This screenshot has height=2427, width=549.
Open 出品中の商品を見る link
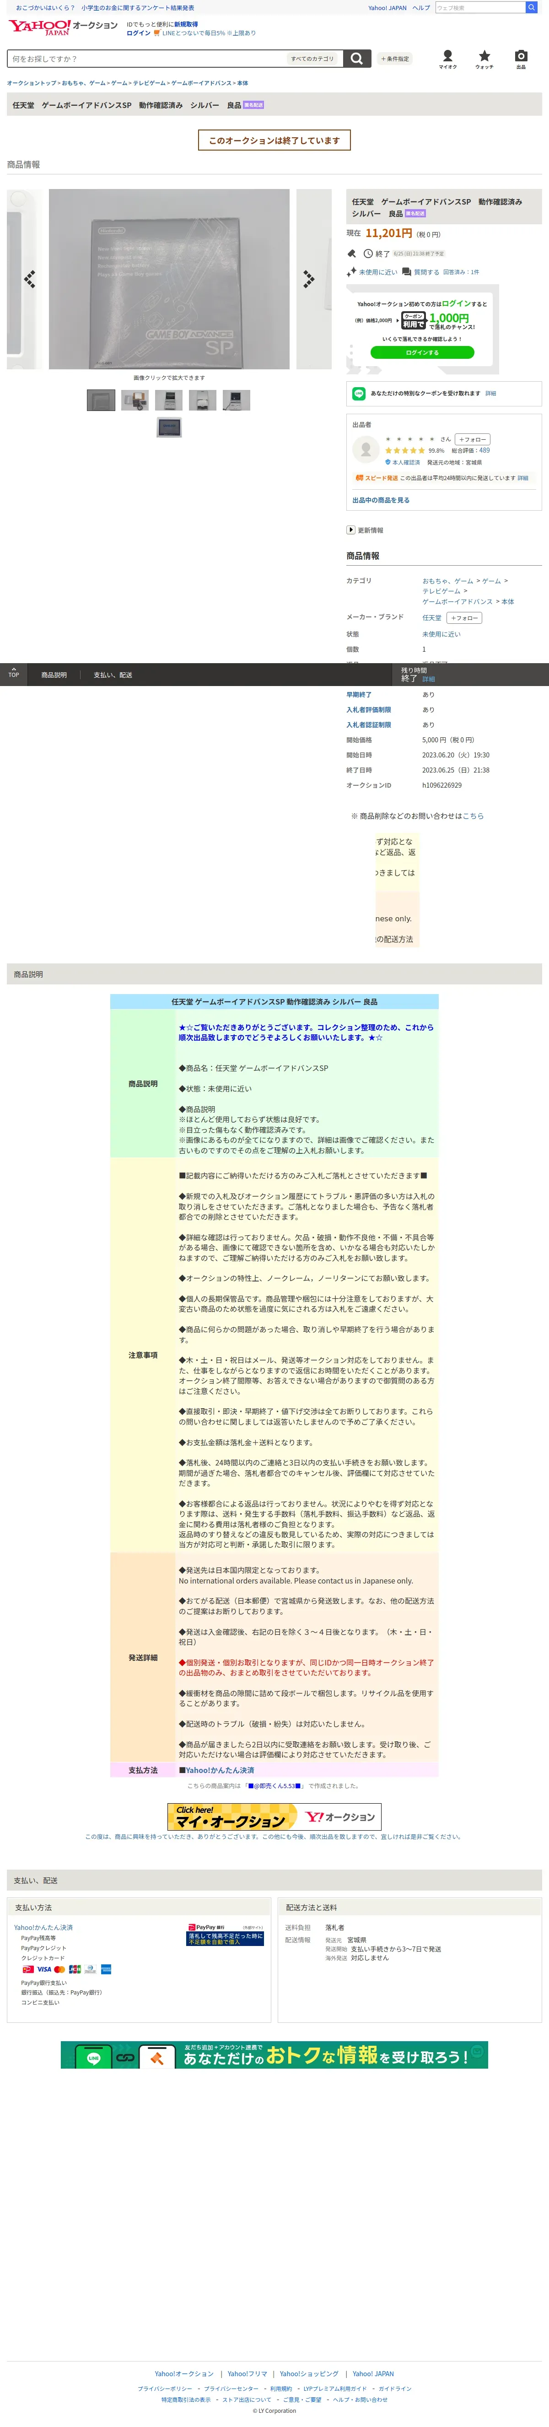[x=381, y=500]
